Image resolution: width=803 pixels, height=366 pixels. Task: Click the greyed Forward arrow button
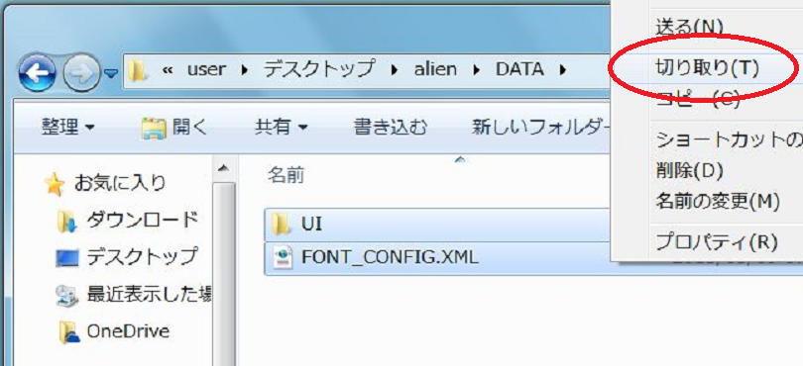pyautogui.click(x=81, y=74)
